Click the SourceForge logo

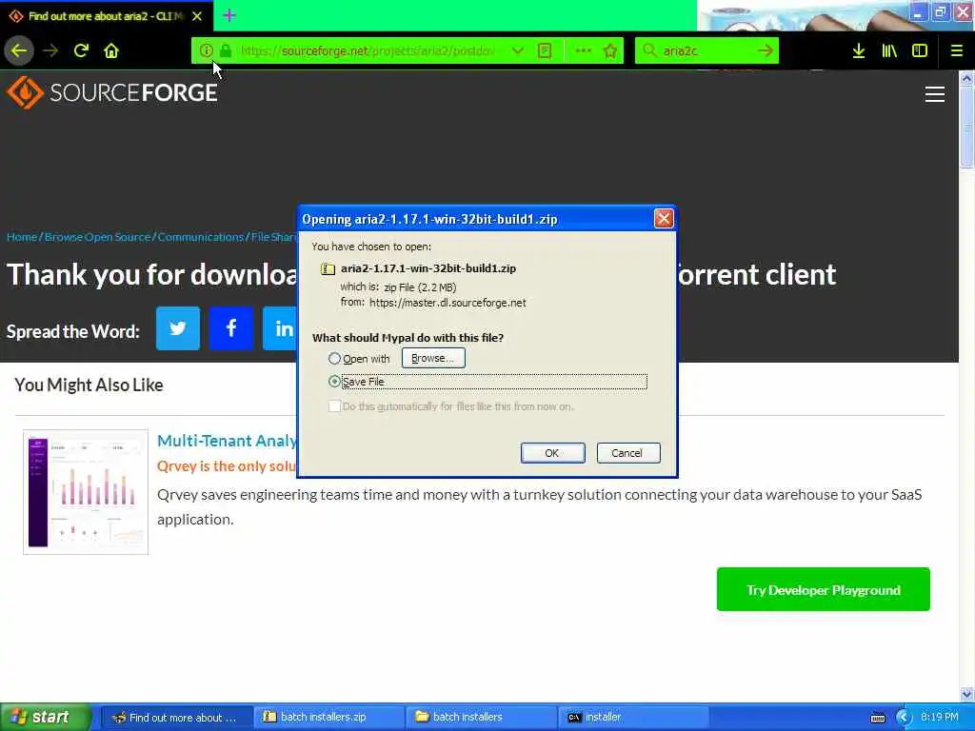(x=112, y=92)
